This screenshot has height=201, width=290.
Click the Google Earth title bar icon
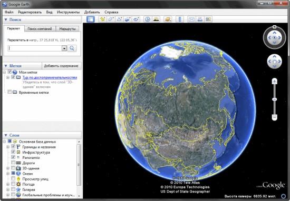[x=5, y=4]
